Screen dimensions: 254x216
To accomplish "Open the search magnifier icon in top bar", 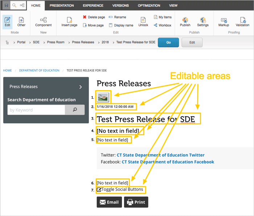I will (14, 5).
